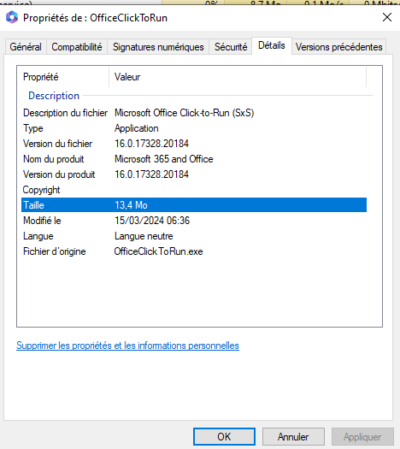Click the '13,4 Mo' size value

(x=131, y=205)
